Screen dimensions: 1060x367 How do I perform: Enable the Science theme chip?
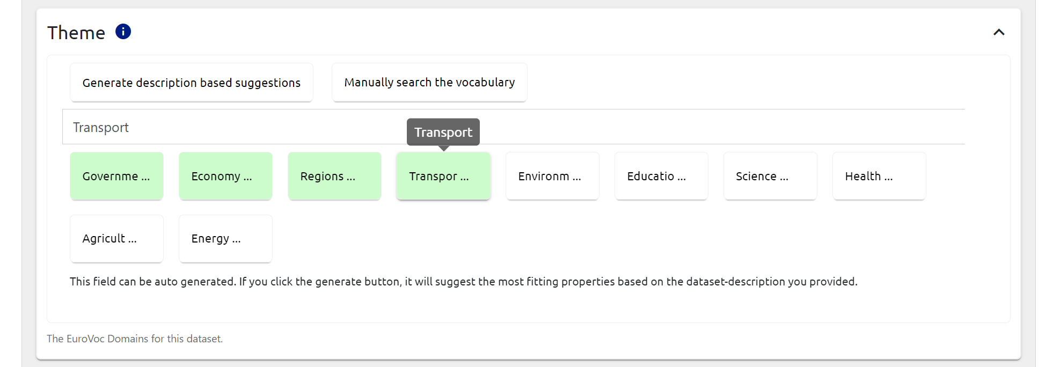[770, 176]
